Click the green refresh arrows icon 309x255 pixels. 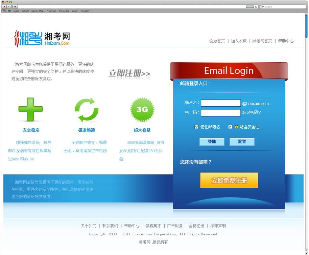click(x=87, y=109)
